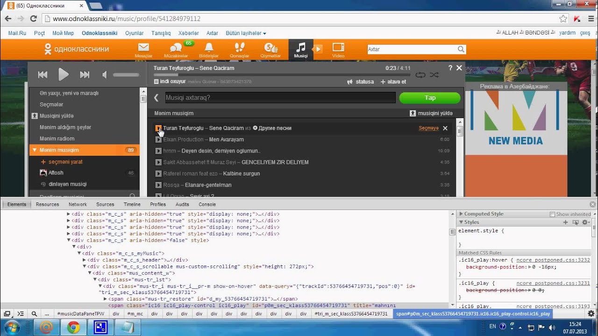
Task: Select 'Mənim aldığım şeylər' sidebar item
Action: (65, 127)
